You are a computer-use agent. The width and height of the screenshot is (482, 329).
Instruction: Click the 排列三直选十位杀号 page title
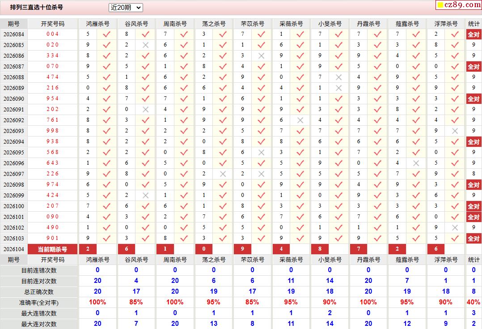37,7
